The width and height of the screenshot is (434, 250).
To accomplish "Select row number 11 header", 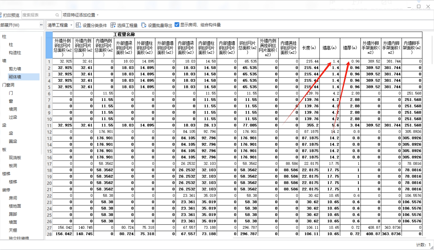I will click(x=49, y=125).
